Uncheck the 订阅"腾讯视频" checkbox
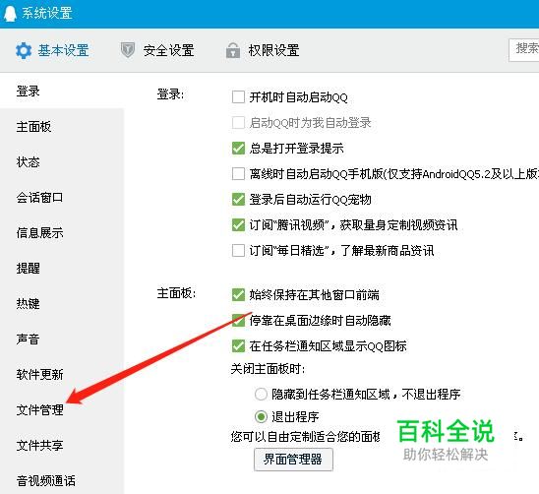The width and height of the screenshot is (539, 494). click(x=238, y=225)
